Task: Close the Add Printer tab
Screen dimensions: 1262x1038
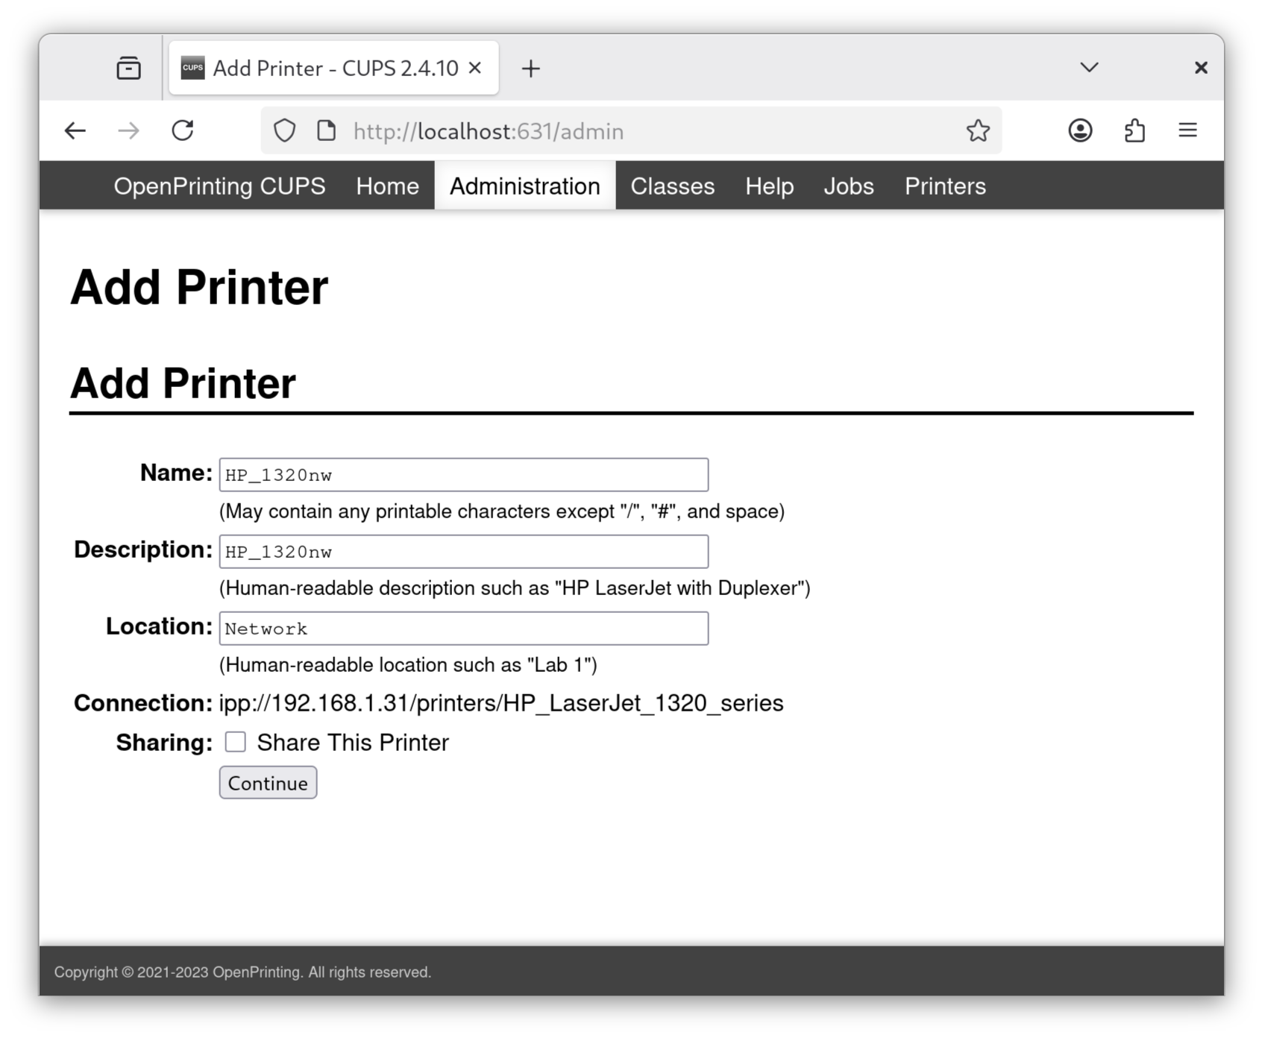Action: coord(474,69)
